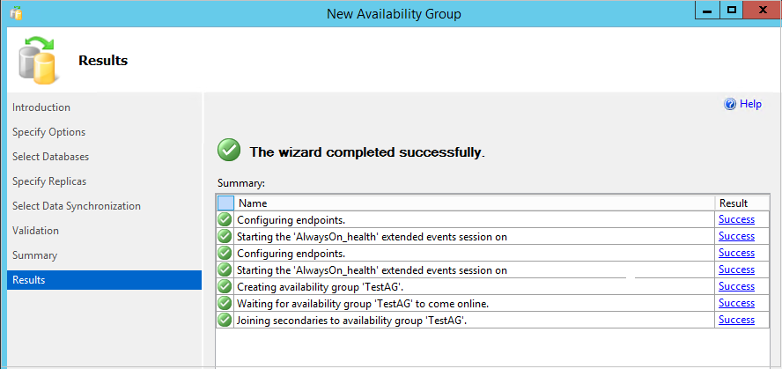Switch to Select Data Synchronization page
The width and height of the screenshot is (782, 369).
[x=77, y=206]
